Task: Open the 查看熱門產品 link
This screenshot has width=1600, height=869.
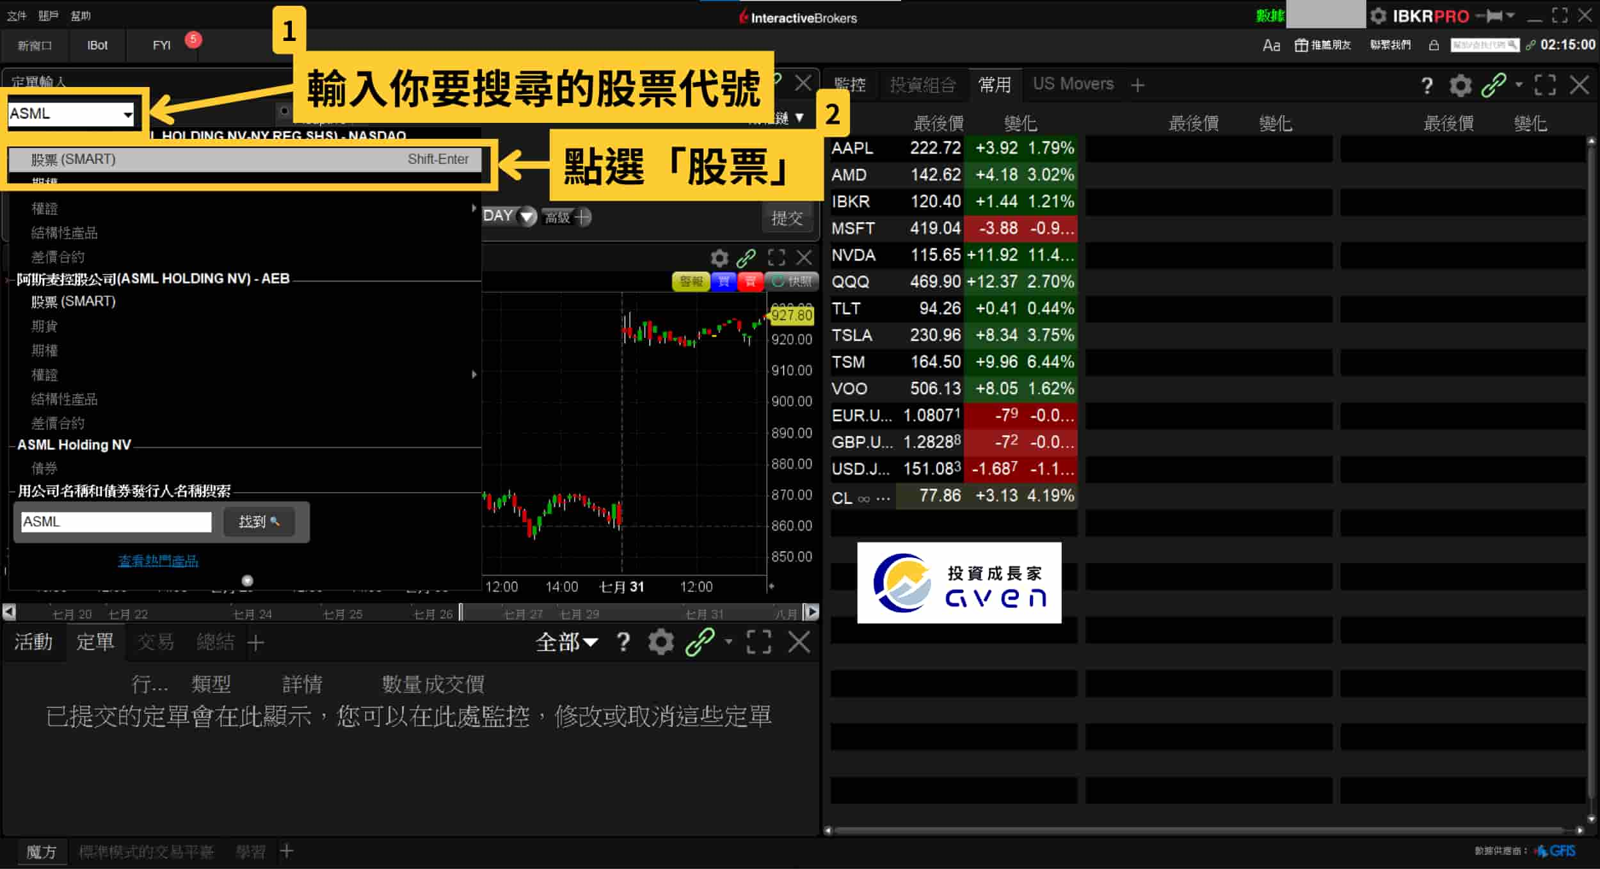Action: (x=158, y=561)
